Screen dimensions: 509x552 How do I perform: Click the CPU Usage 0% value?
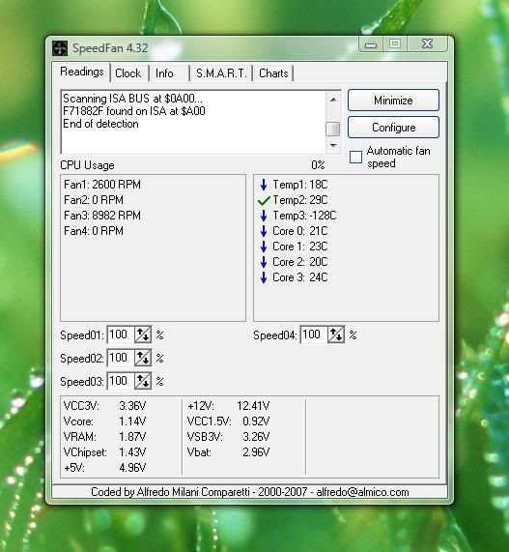pyautogui.click(x=318, y=165)
